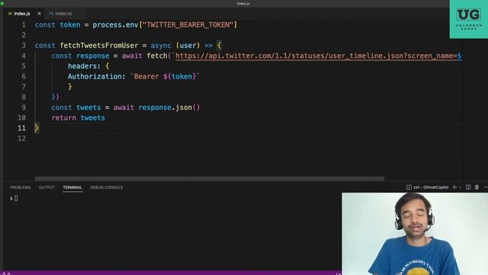Click the JS file icon on index.js tab
488x275 pixels.
coord(10,14)
